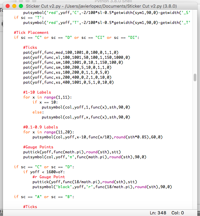
Task: Place cursor on the '#1-10 Labels' comment
Action: (37, 92)
